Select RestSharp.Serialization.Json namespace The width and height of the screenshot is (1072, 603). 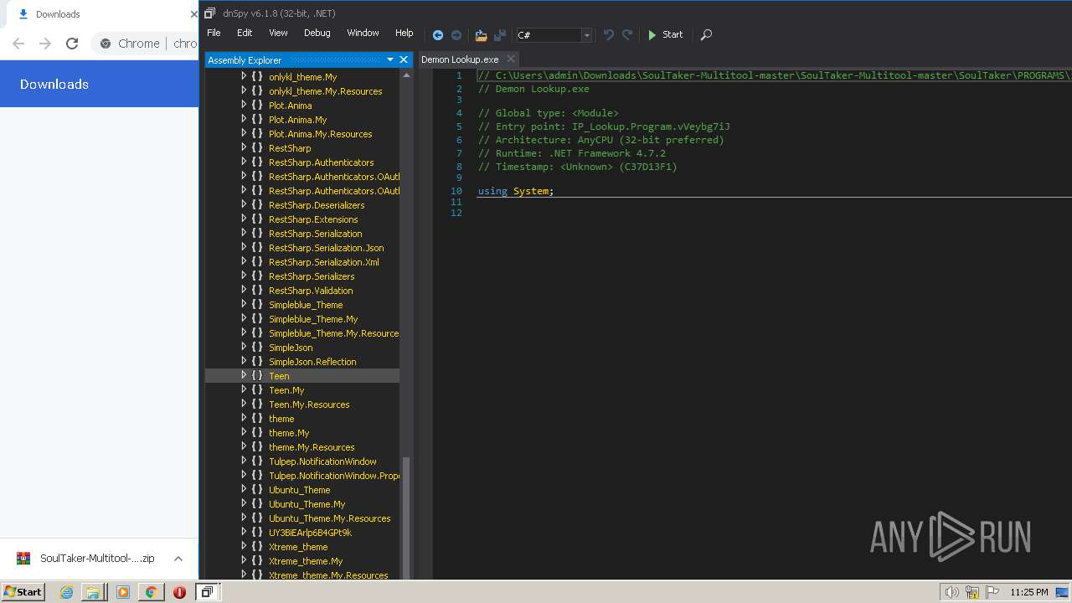coord(326,248)
